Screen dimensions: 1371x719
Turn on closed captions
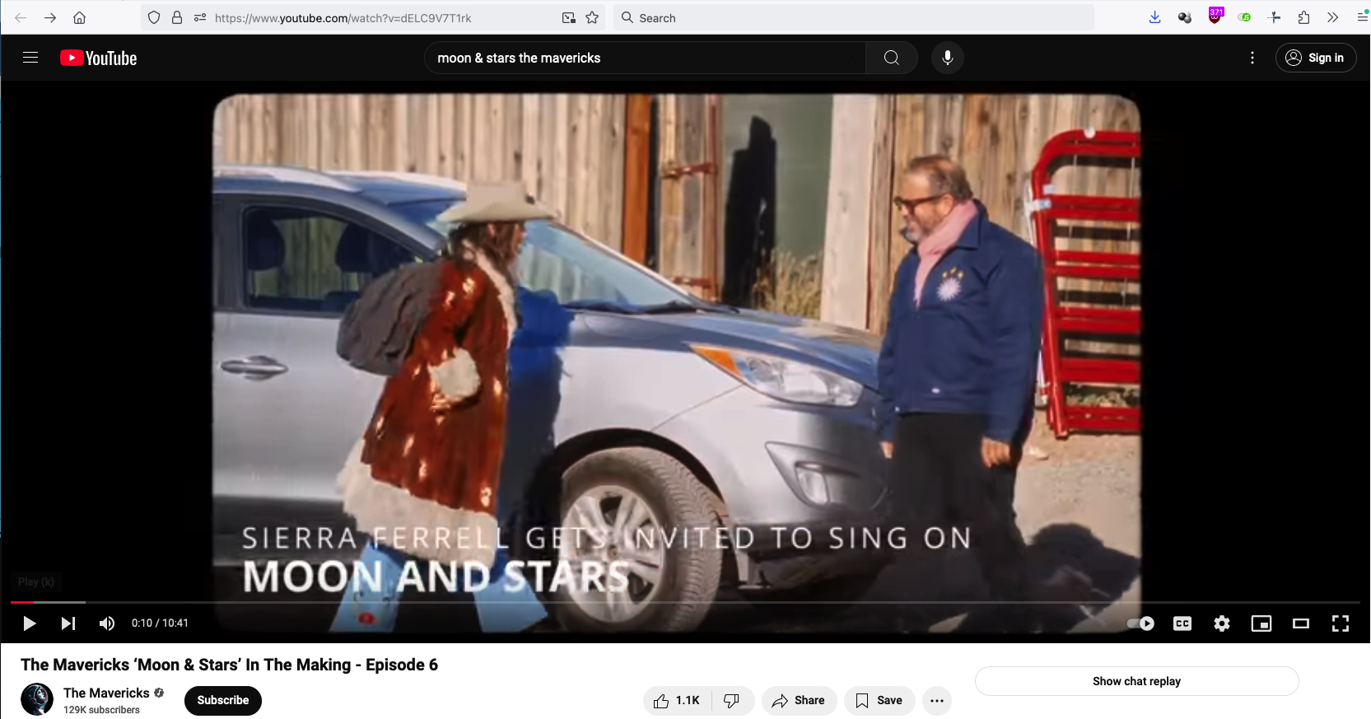pyautogui.click(x=1182, y=623)
